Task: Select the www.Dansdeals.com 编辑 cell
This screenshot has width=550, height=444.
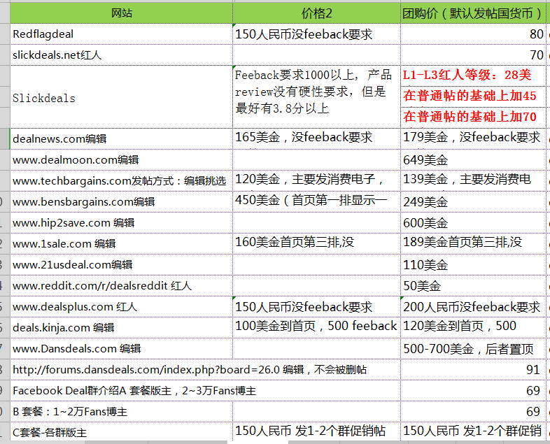Action: pos(121,348)
